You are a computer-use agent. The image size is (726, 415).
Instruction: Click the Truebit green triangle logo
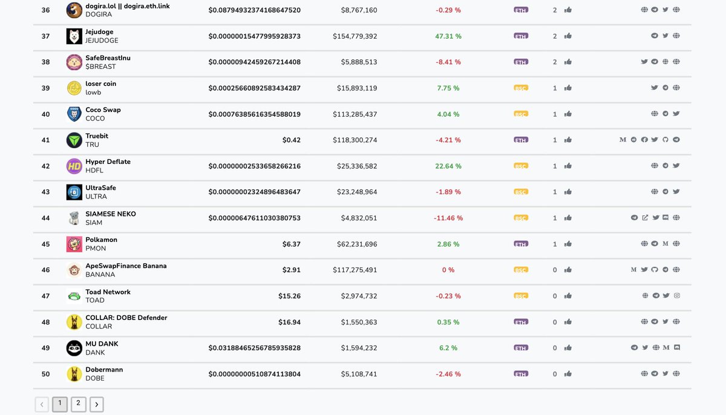tap(74, 140)
